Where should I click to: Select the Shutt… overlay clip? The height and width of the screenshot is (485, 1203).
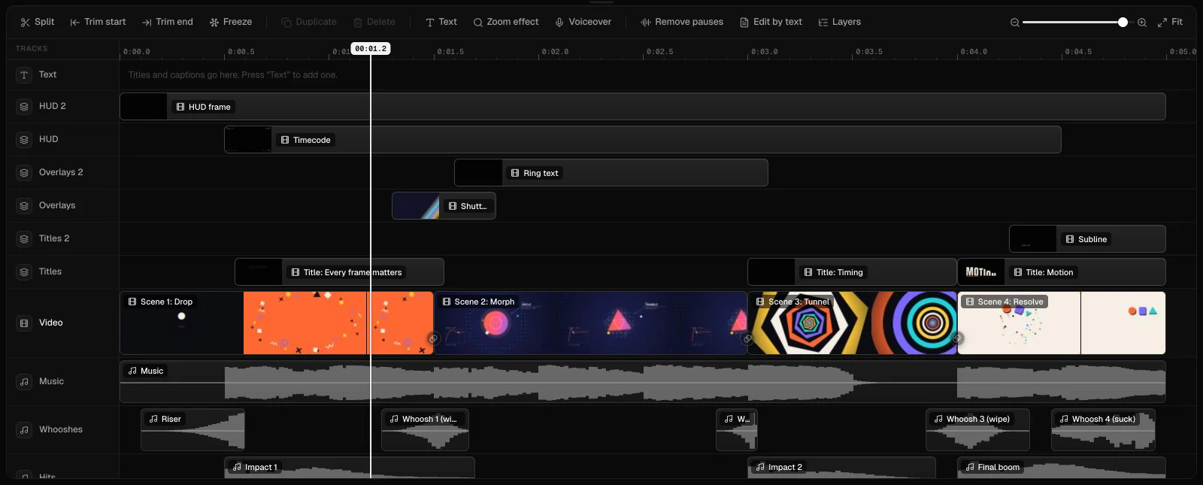(444, 206)
